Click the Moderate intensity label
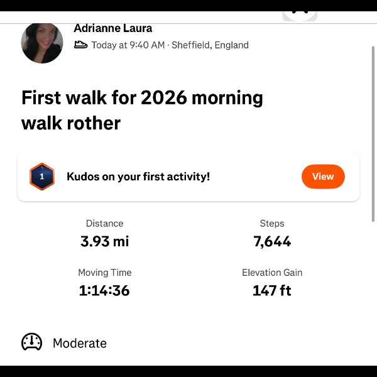The image size is (377, 377). tap(80, 343)
